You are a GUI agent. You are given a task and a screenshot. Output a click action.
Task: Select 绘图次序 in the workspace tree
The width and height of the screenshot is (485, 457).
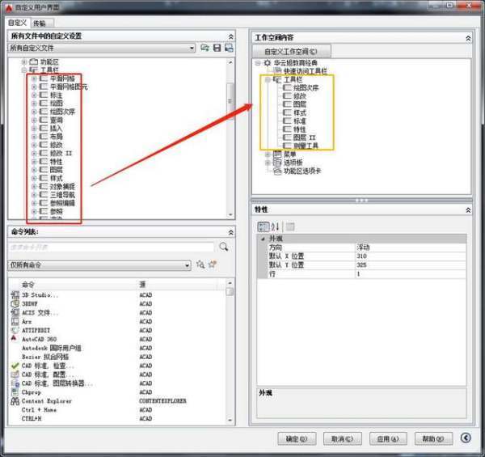tap(306, 88)
